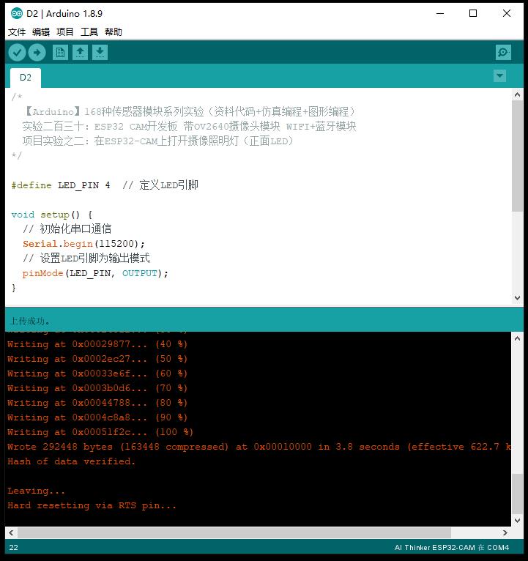Click the console horizontal scrollbar thumb

coord(234,532)
